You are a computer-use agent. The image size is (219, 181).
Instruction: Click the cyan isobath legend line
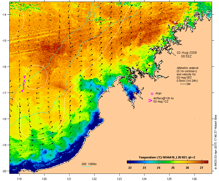point(87,166)
